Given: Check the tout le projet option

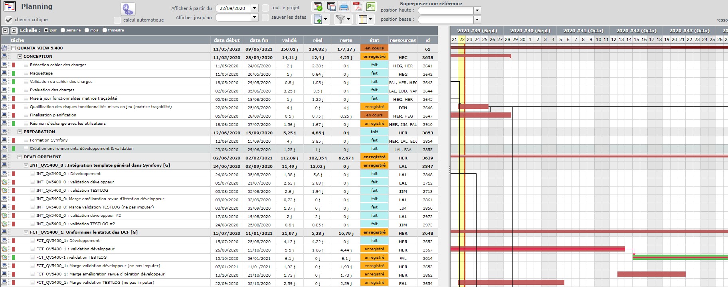Looking at the screenshot, I should pos(265,8).
